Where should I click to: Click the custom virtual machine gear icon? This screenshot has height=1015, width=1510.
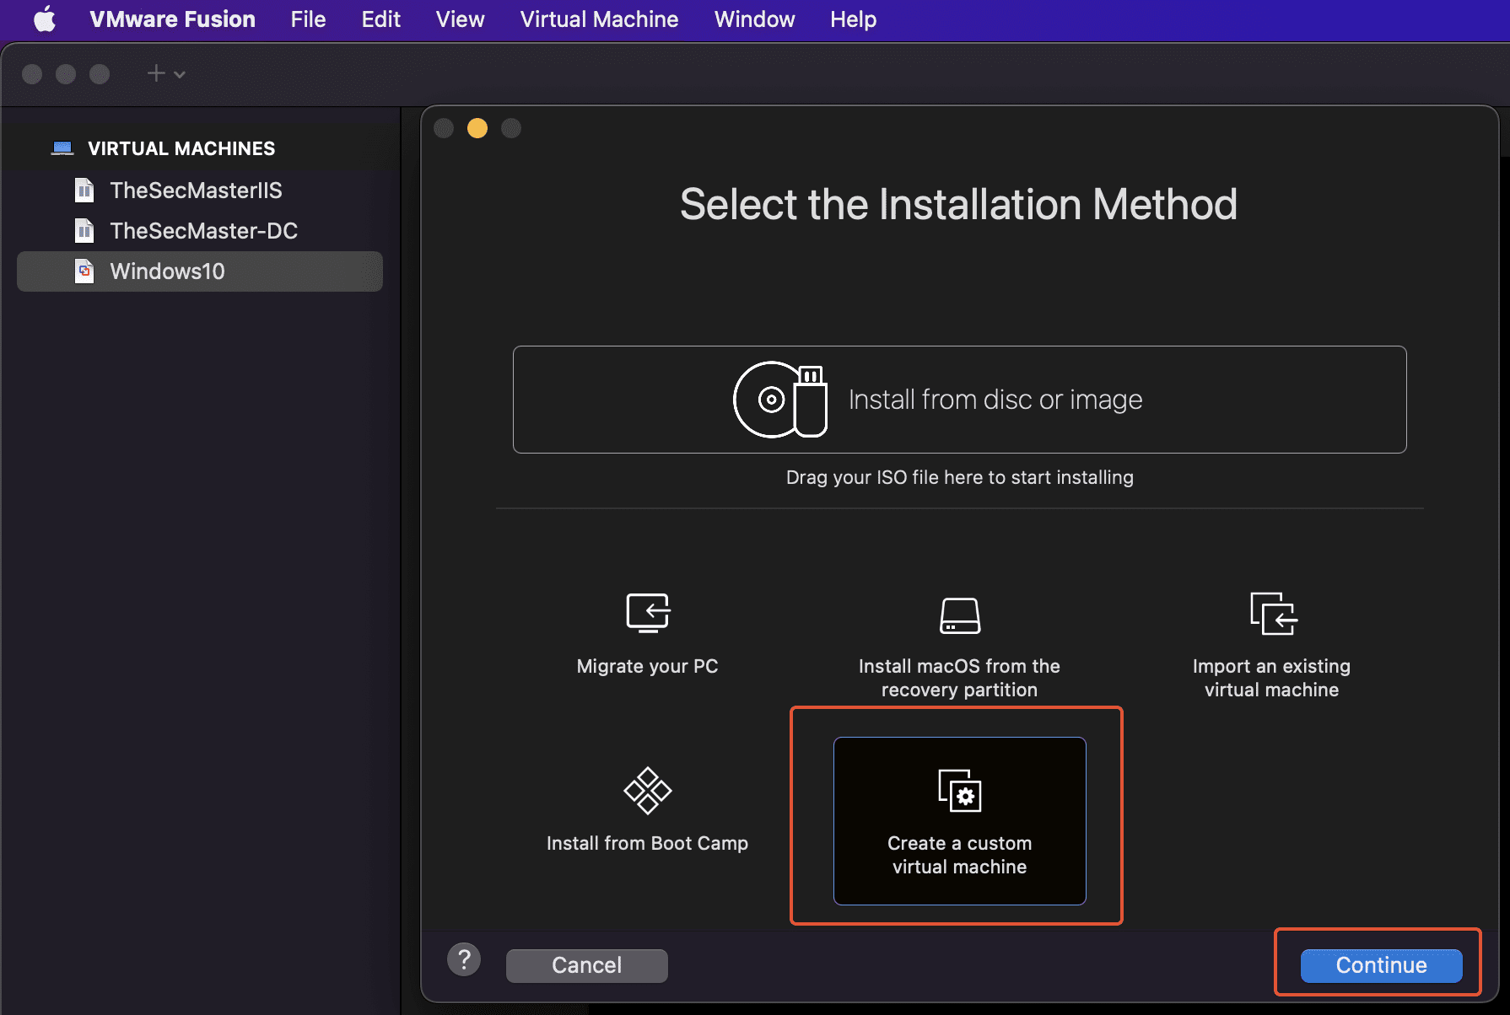pyautogui.click(x=960, y=791)
